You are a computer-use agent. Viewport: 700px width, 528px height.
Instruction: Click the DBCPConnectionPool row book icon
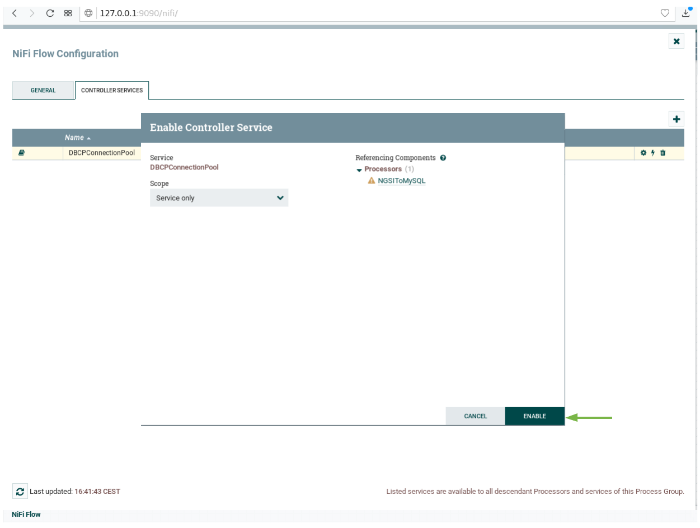(21, 153)
